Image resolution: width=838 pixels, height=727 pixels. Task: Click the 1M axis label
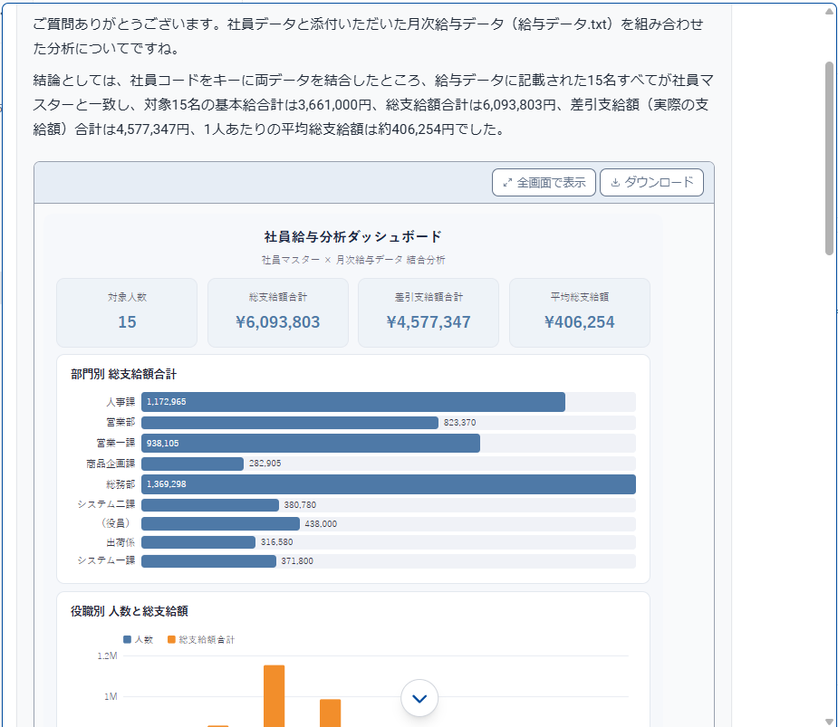111,696
